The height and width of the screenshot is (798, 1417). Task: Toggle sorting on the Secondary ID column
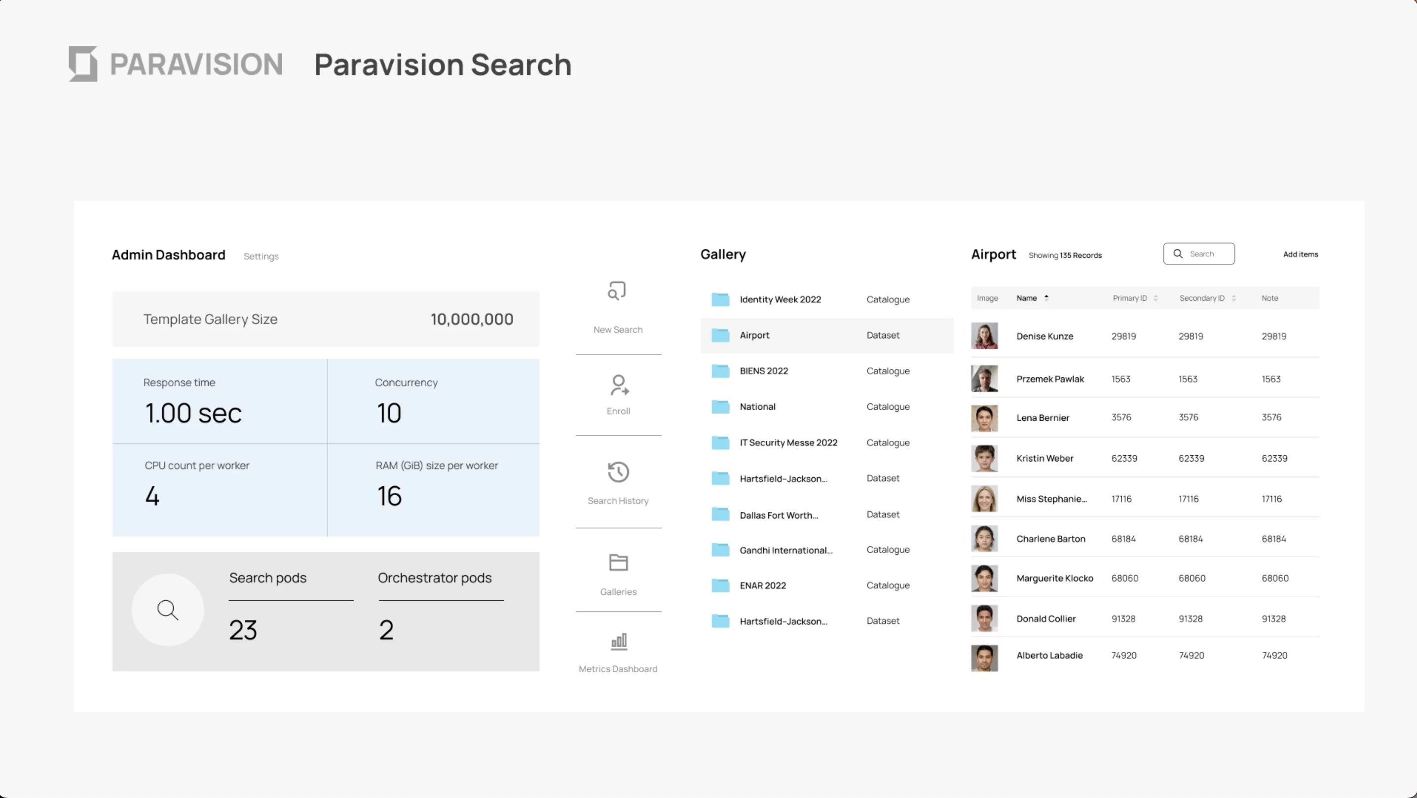[x=1234, y=297]
